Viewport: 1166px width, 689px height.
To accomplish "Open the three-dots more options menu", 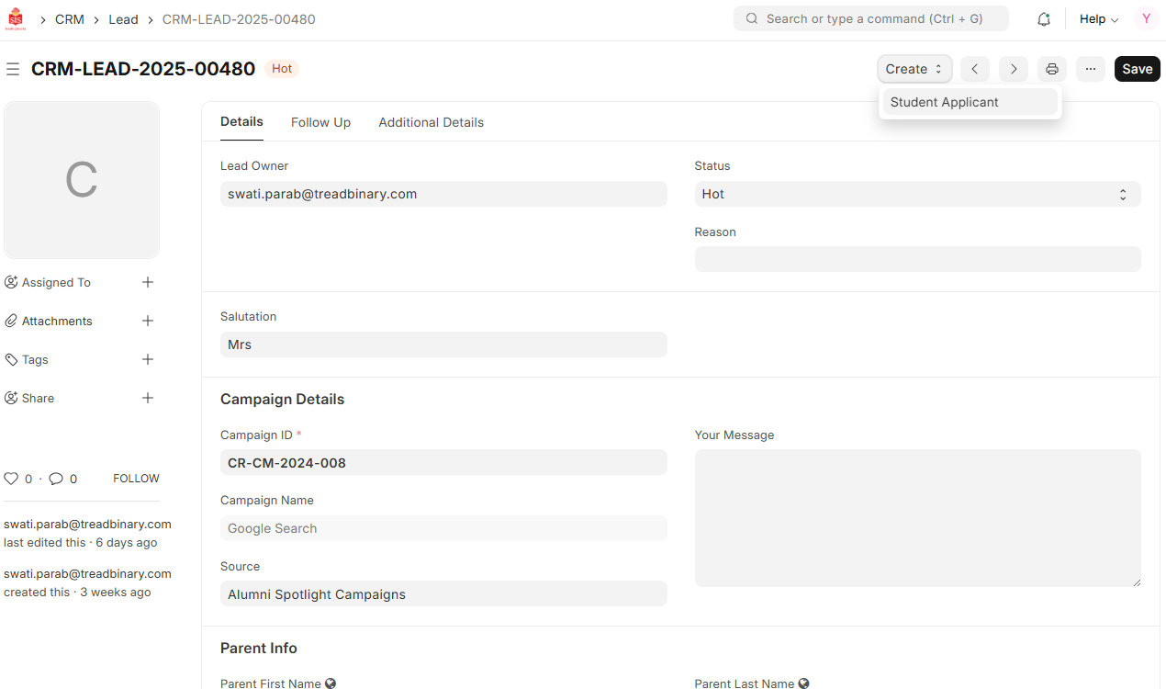I will click(x=1091, y=69).
